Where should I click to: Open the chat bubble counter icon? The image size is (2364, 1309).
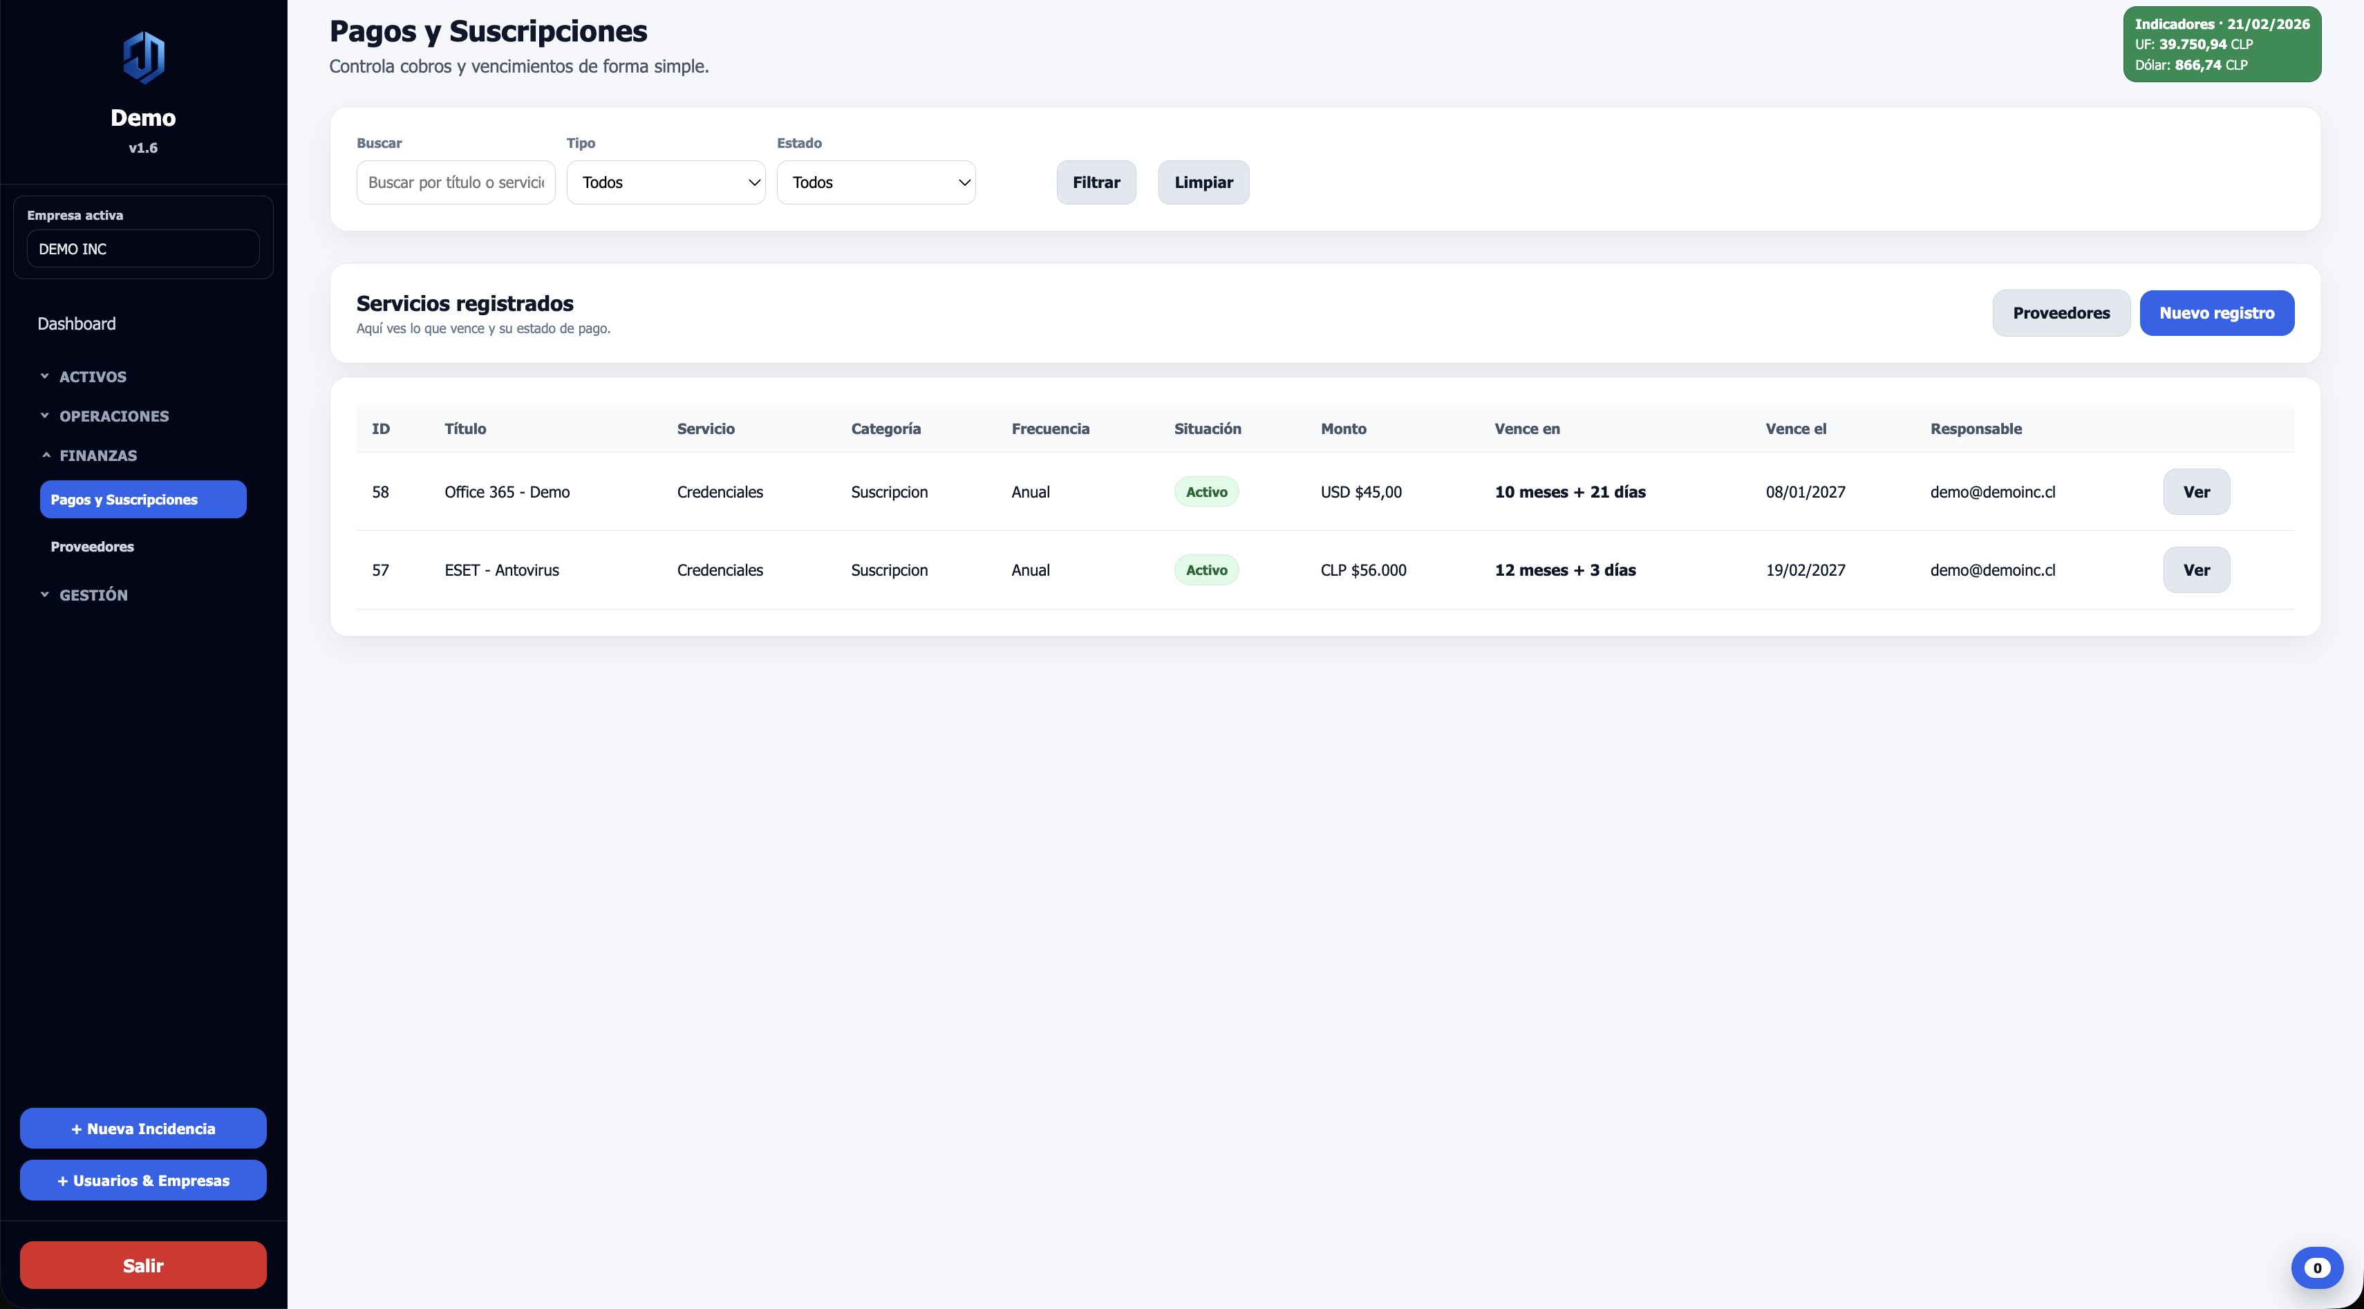(2316, 1268)
